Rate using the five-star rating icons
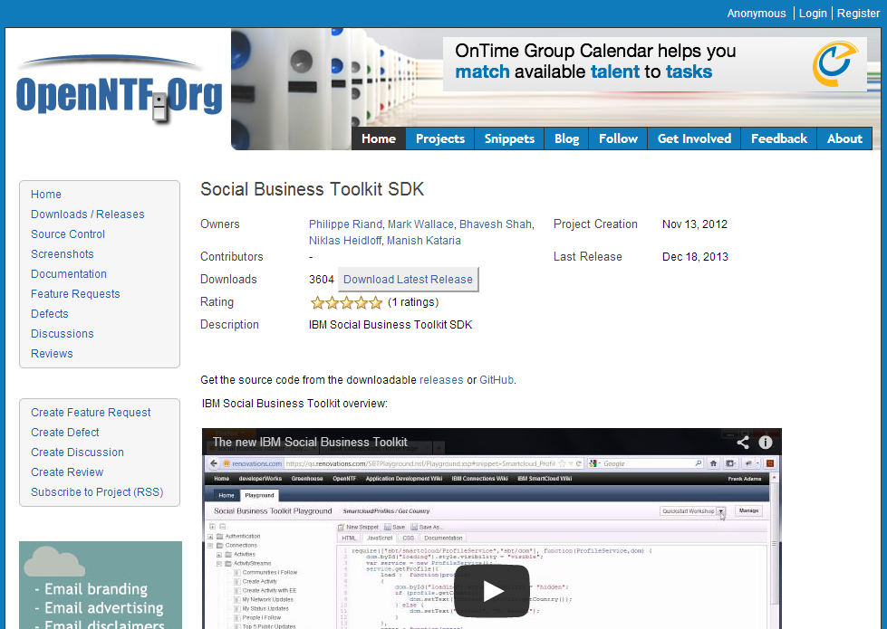The image size is (887, 629). pyautogui.click(x=346, y=302)
